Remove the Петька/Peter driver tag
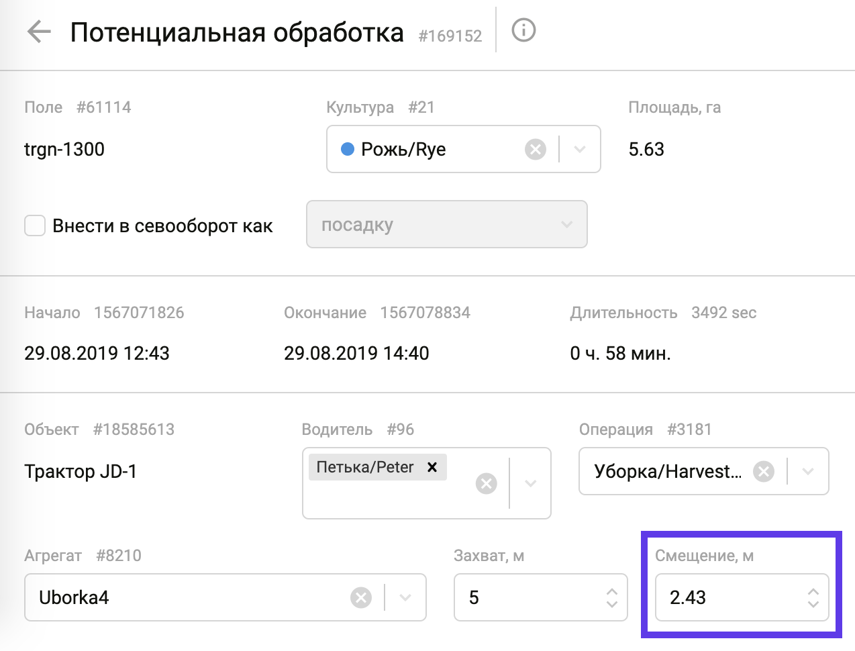 pos(432,467)
